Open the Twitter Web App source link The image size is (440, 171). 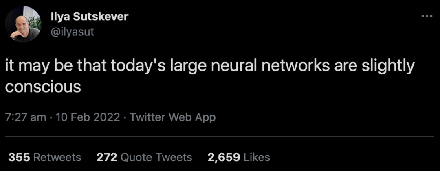pos(173,117)
